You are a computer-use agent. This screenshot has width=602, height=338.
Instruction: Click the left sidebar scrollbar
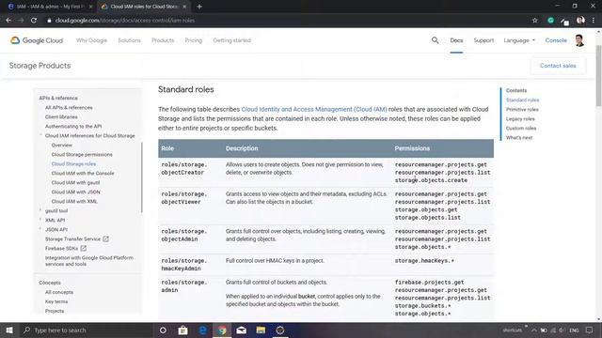(142, 177)
